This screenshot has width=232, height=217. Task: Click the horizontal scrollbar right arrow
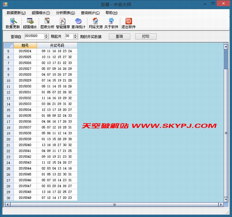point(220,204)
